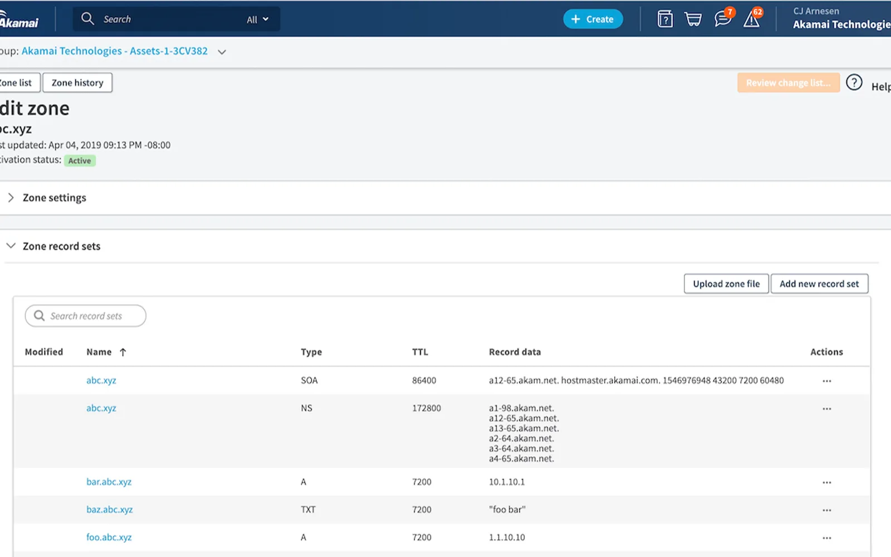This screenshot has height=557, width=891.
Task: Click the search icon in record sets field
Action: (x=39, y=316)
